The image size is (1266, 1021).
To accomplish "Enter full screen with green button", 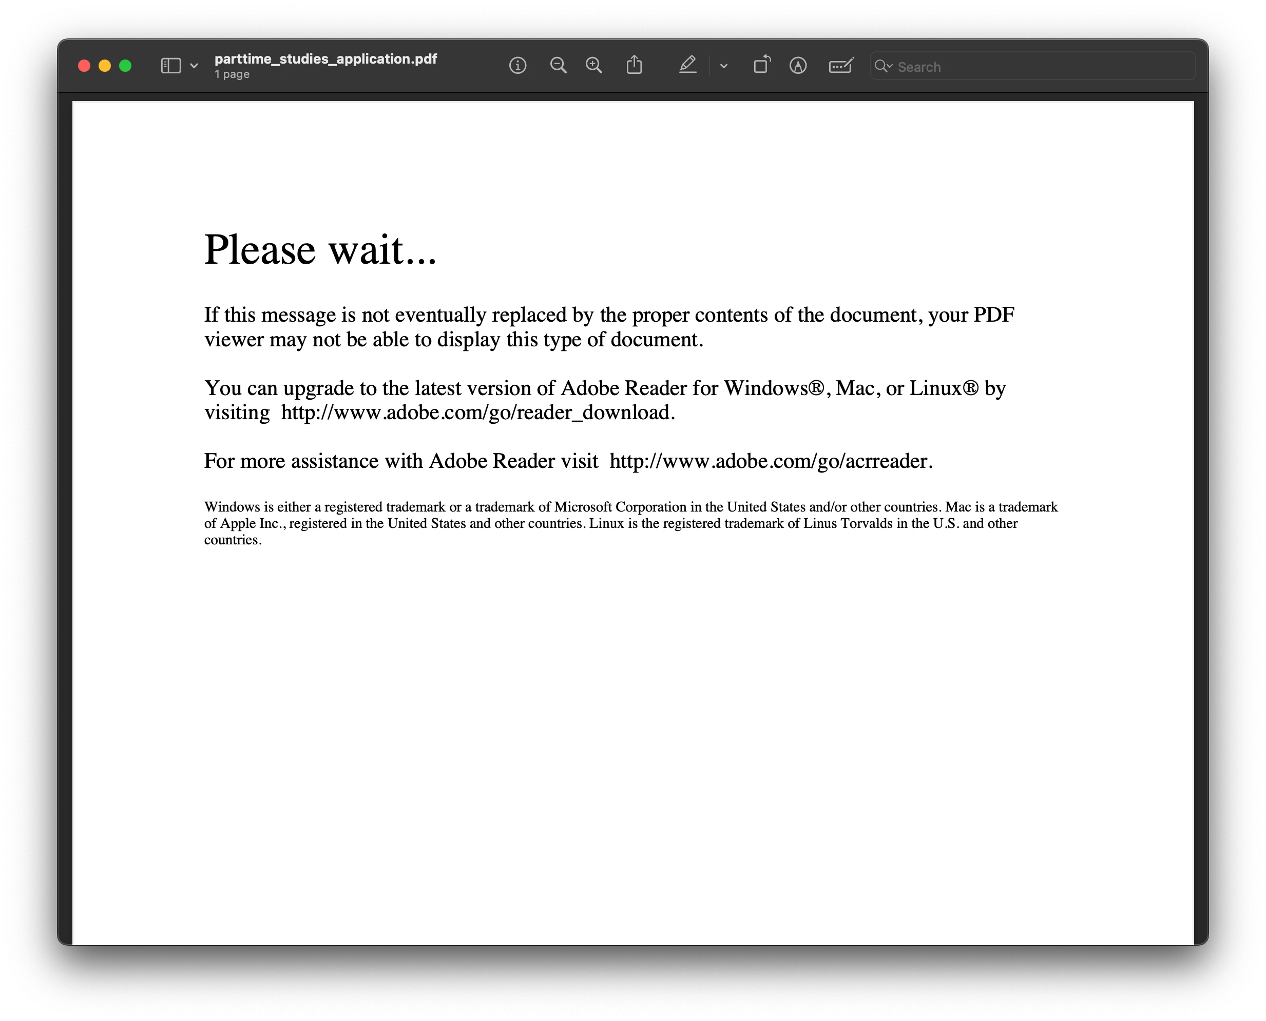I will tap(125, 66).
